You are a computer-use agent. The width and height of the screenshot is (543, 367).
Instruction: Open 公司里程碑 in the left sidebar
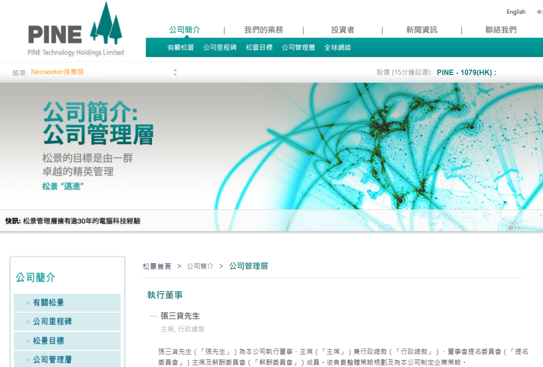(52, 322)
